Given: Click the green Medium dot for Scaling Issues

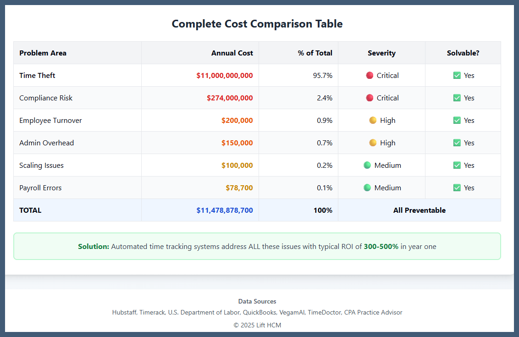Looking at the screenshot, I should click(367, 165).
